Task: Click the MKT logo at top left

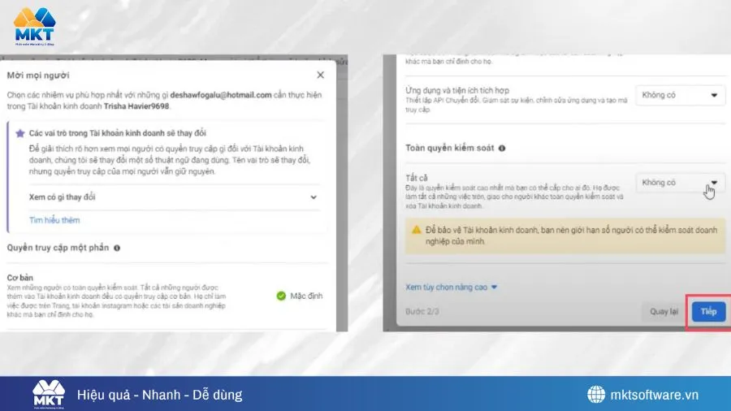Action: pyautogui.click(x=34, y=27)
